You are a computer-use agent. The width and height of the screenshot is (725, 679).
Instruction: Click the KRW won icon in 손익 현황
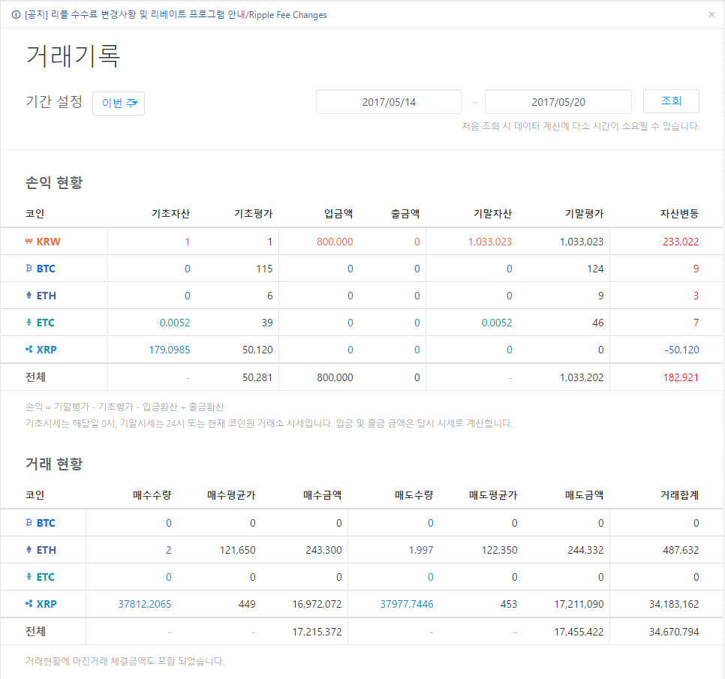[x=29, y=242]
